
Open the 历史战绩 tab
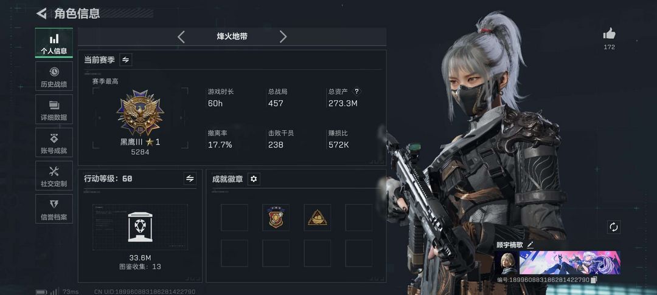click(x=54, y=76)
